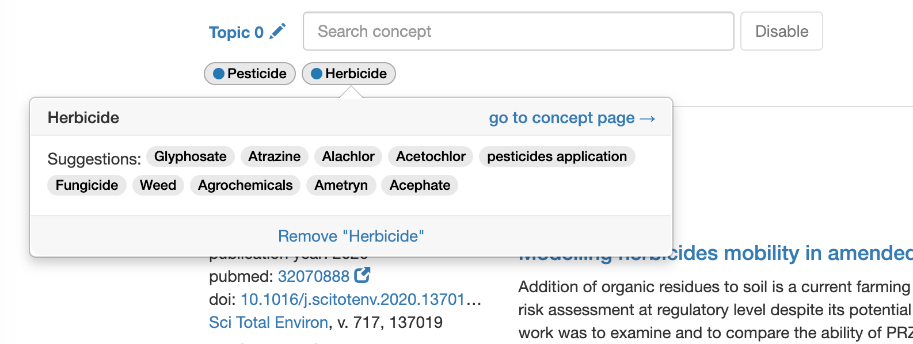This screenshot has width=913, height=344.
Task: Add the pesticides application suggestion
Action: 557,156
